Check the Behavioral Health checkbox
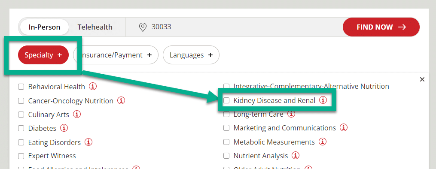The image size is (436, 169). pyautogui.click(x=21, y=87)
